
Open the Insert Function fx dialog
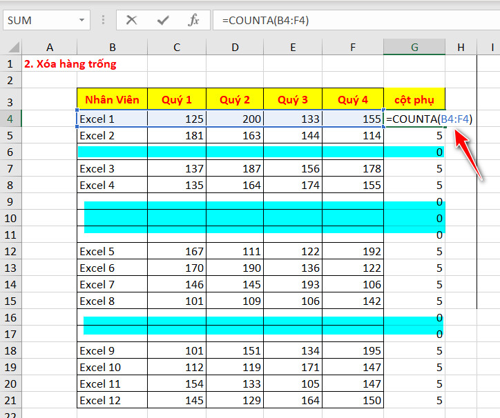193,21
